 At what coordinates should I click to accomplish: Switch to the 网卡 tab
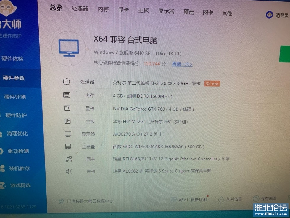coord(208,12)
